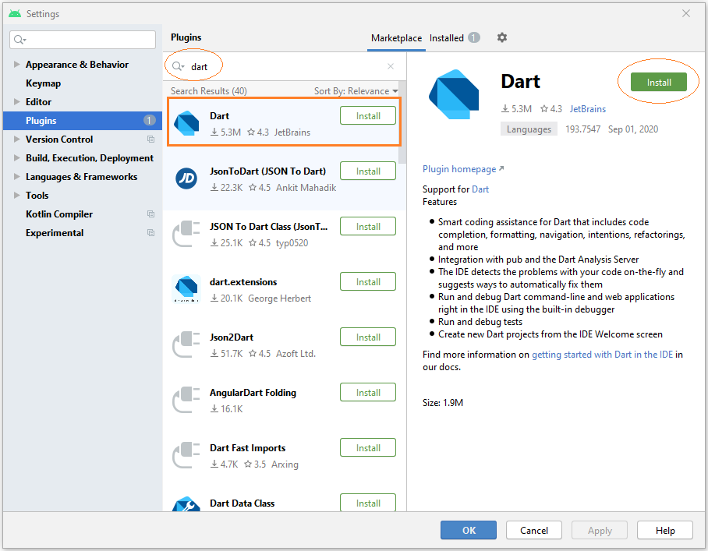Click the plugin list scrollbar thumb
Viewport: 708px width, 551px height.
click(x=402, y=122)
